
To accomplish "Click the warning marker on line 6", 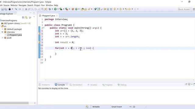I will pos(39,34).
